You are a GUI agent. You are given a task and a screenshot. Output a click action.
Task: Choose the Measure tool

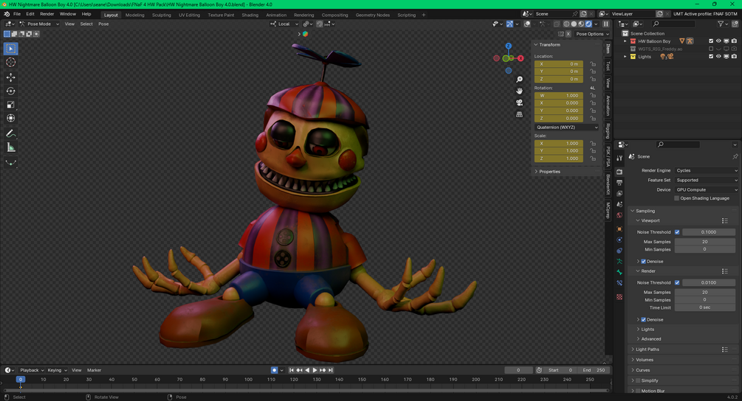pyautogui.click(x=10, y=147)
